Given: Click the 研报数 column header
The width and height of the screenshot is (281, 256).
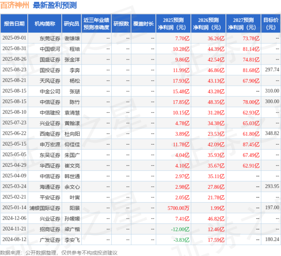Looking at the screenshot, I should 121,24.
